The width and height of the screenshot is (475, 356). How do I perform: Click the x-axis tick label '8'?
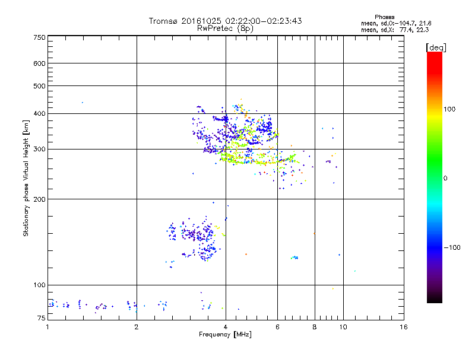coord(315,327)
